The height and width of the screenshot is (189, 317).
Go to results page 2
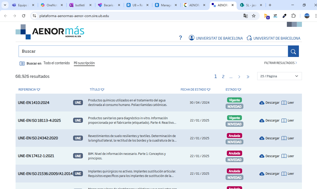(223, 77)
